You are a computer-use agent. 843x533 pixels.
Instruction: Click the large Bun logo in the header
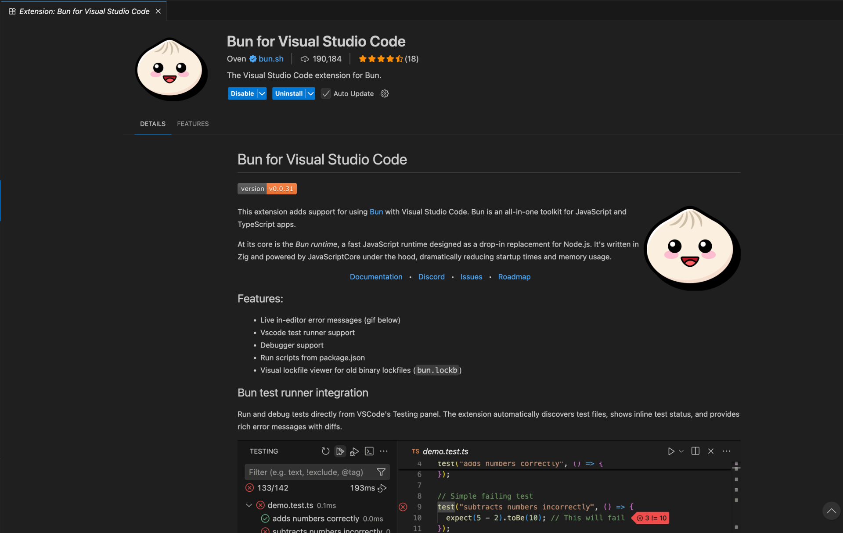[x=171, y=69]
